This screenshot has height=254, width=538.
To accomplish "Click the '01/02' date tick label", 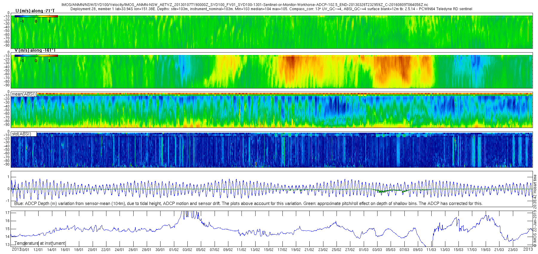I will pyautogui.click(x=174, y=250).
